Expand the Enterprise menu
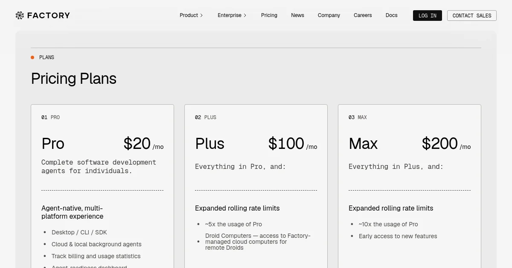 coord(232,15)
